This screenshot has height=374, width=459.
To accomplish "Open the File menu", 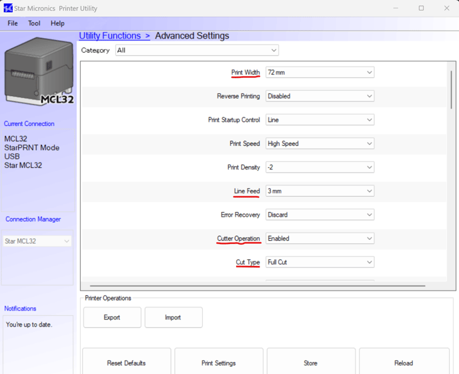I will [x=13, y=23].
